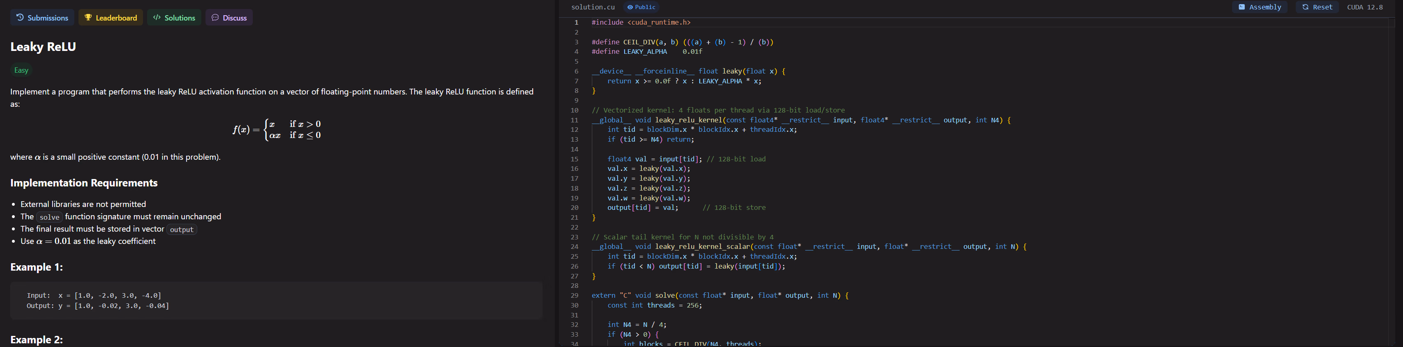1403x347 pixels.
Task: Click the Reset code button
Action: click(1317, 7)
